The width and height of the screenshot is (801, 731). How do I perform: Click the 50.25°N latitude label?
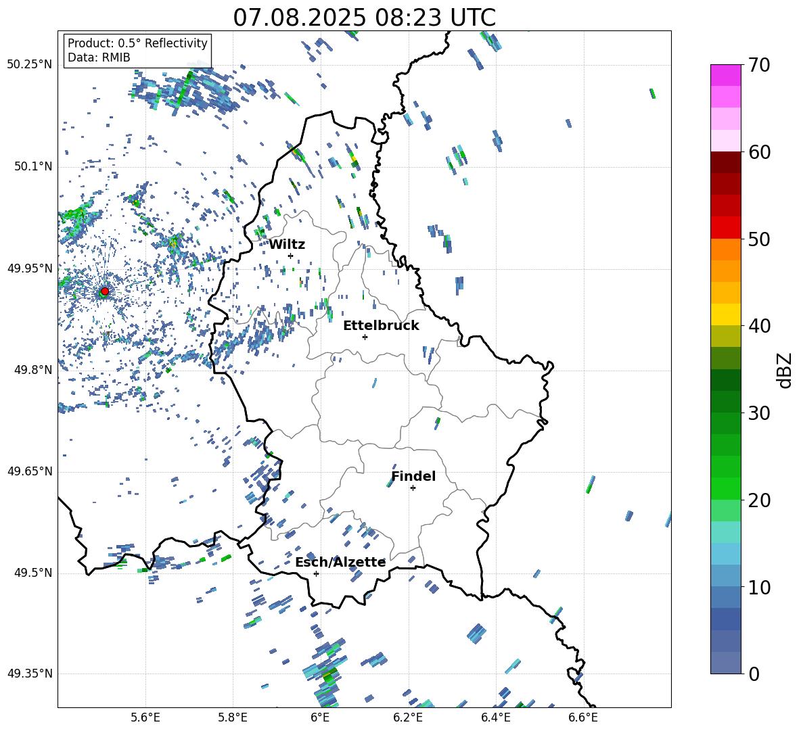click(x=30, y=64)
